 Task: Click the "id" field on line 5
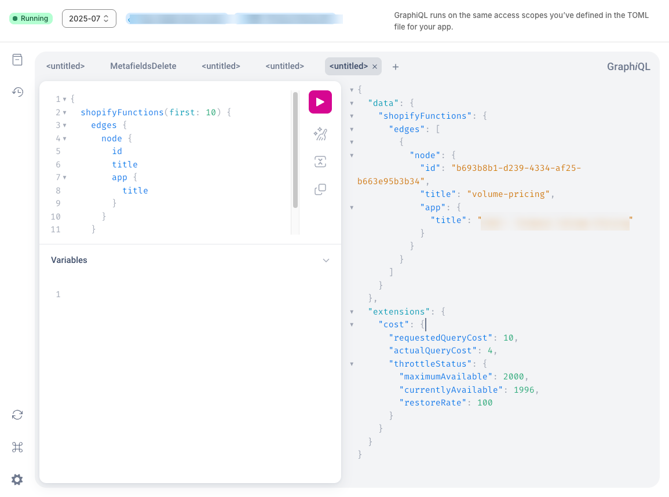click(x=117, y=151)
